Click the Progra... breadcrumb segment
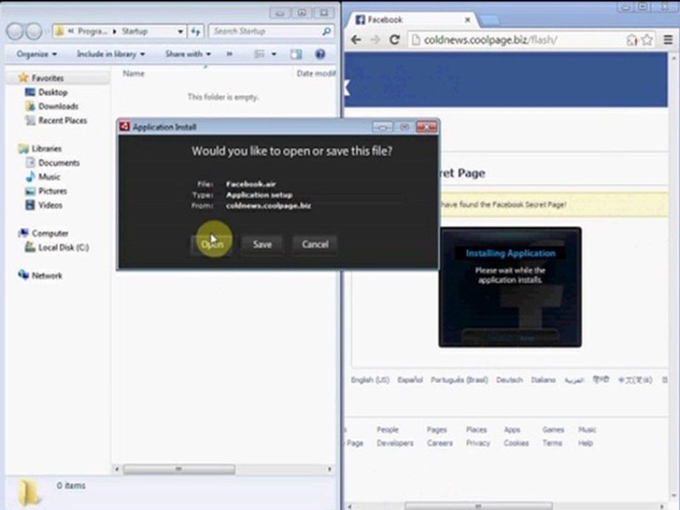 pyautogui.click(x=92, y=31)
